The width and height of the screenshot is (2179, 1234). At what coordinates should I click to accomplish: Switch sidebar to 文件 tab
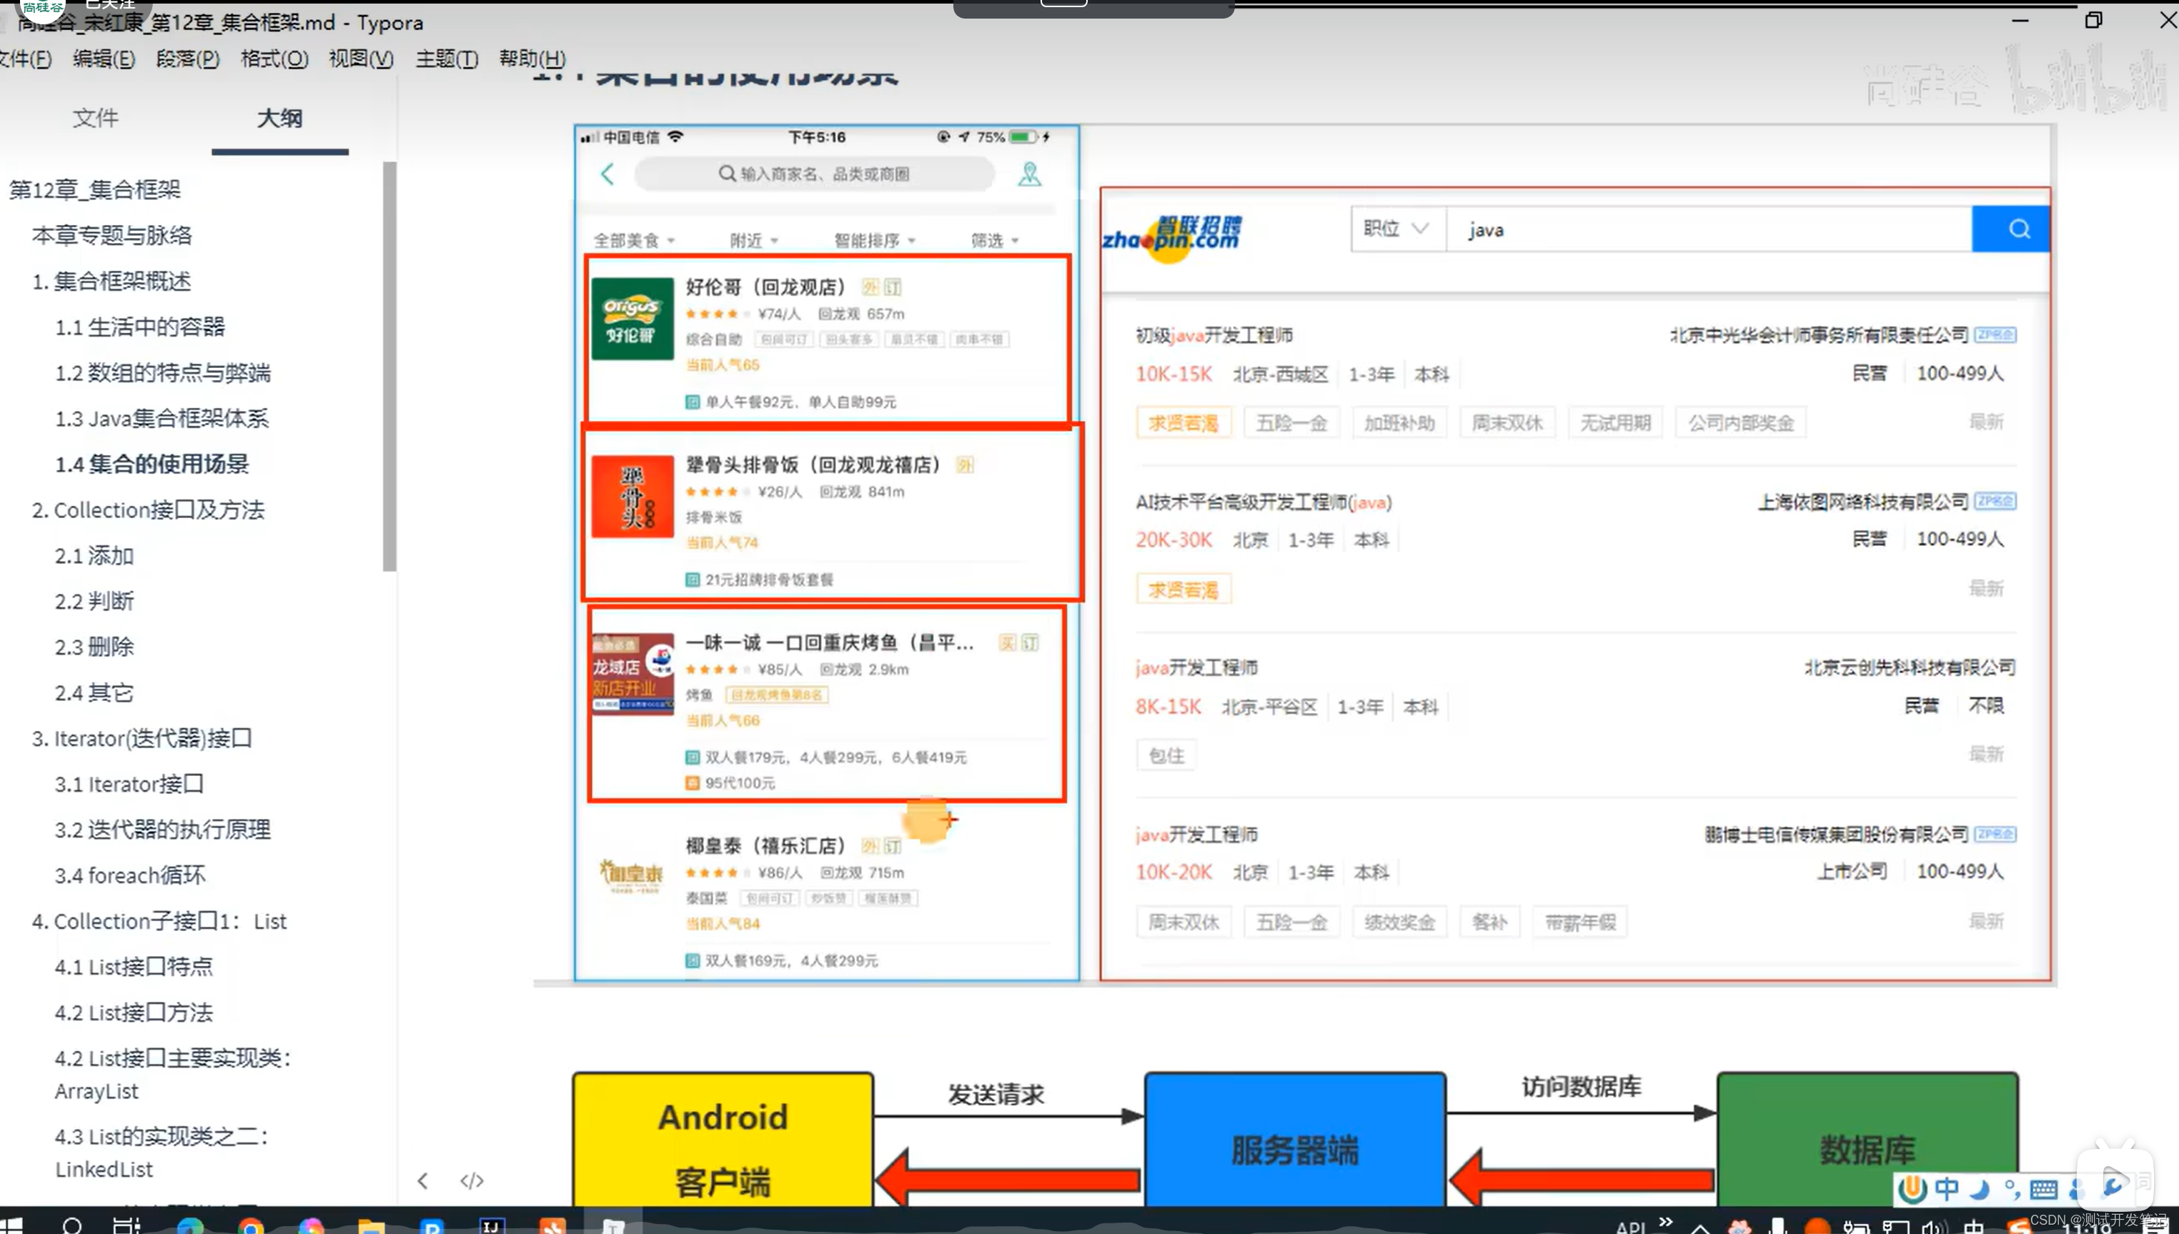pos(95,118)
